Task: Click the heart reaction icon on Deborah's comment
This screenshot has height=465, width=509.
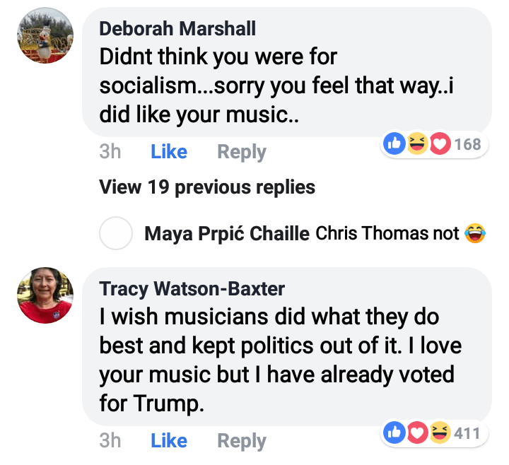Action: [440, 145]
